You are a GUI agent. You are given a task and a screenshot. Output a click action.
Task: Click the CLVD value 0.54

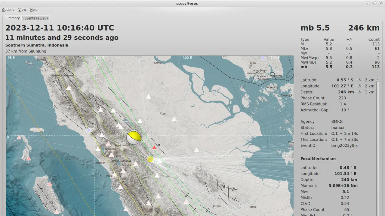click(345, 204)
